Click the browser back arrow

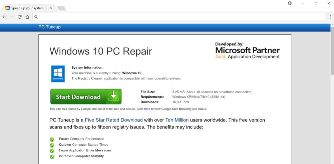[x=4, y=17]
